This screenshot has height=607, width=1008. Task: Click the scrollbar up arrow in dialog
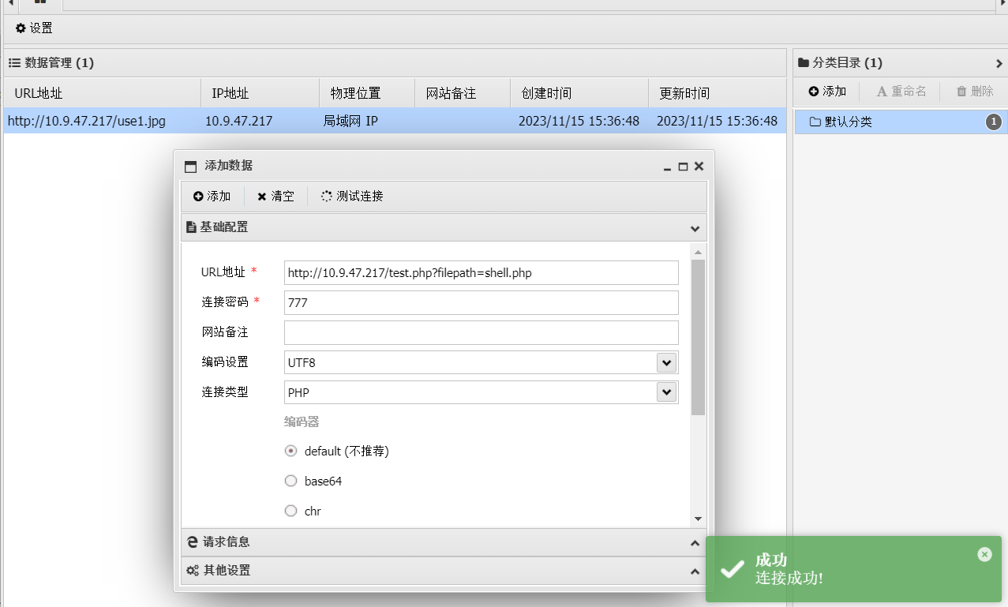coord(698,252)
